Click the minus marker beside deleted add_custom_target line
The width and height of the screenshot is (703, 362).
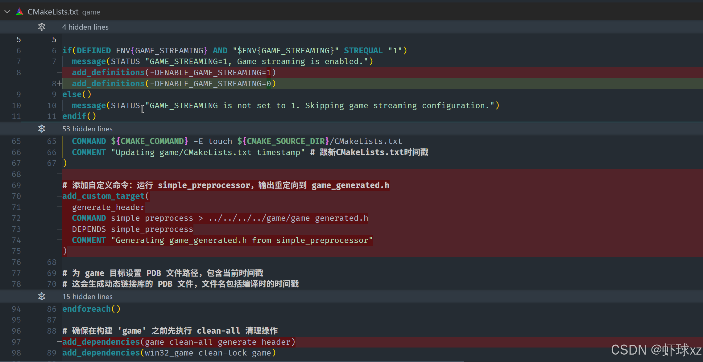point(60,196)
